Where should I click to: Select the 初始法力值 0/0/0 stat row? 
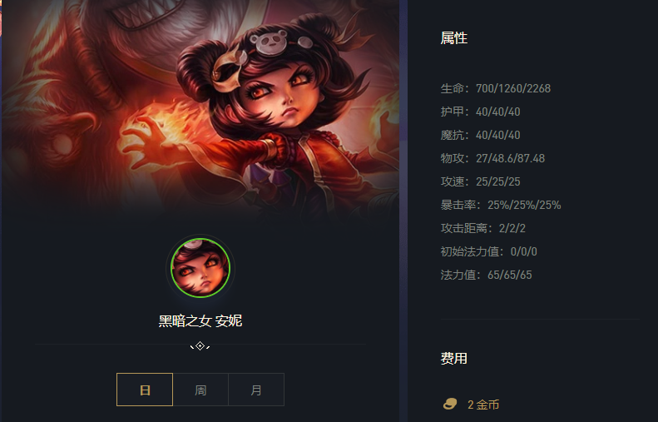point(489,251)
